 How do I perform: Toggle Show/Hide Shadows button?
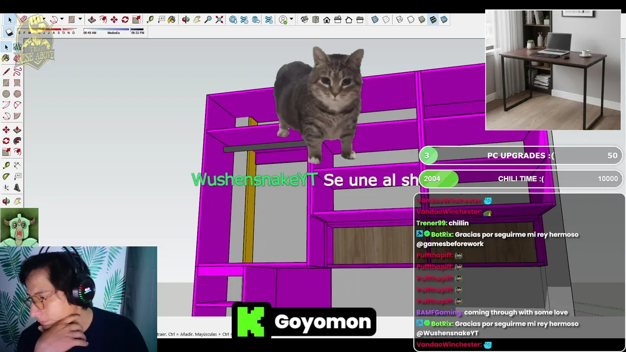[x=9, y=32]
